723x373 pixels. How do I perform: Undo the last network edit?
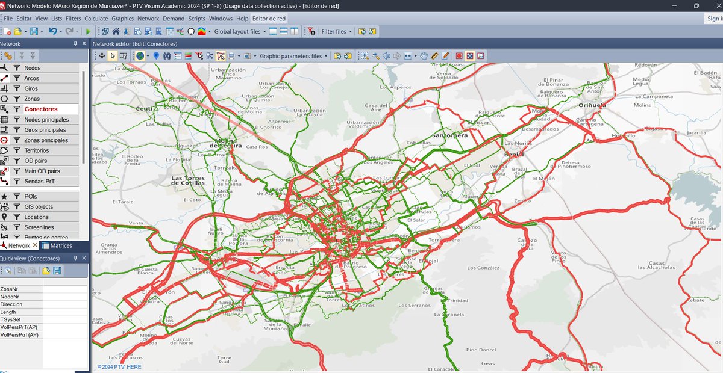pyautogui.click(x=53, y=31)
